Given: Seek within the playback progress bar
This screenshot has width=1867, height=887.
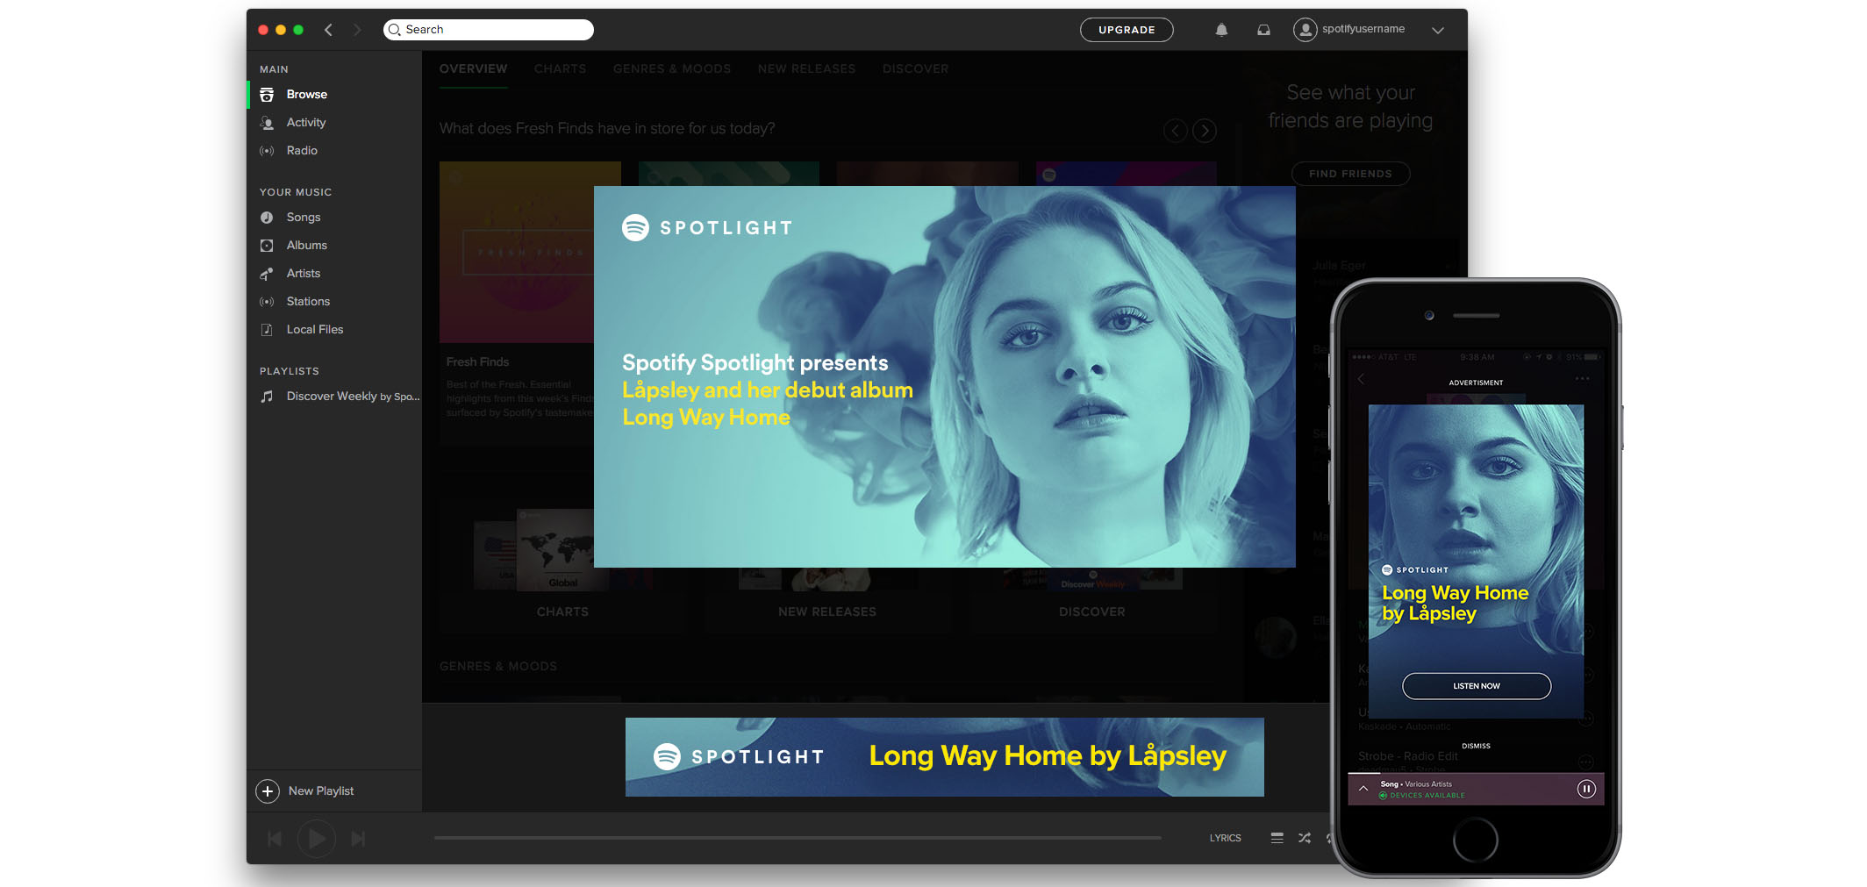Looking at the screenshot, I should point(798,838).
